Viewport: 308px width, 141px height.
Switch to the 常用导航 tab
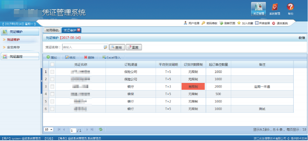tap(52, 30)
